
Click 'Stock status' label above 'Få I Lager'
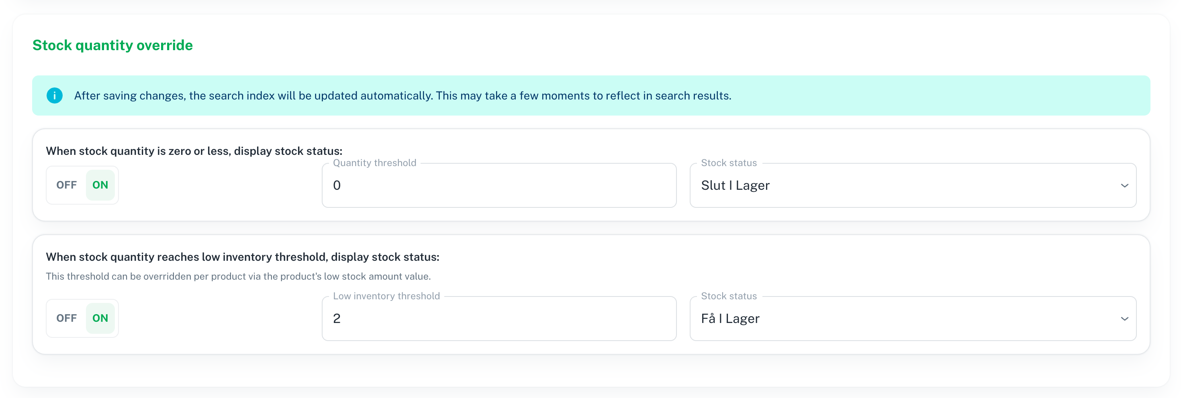pos(729,296)
